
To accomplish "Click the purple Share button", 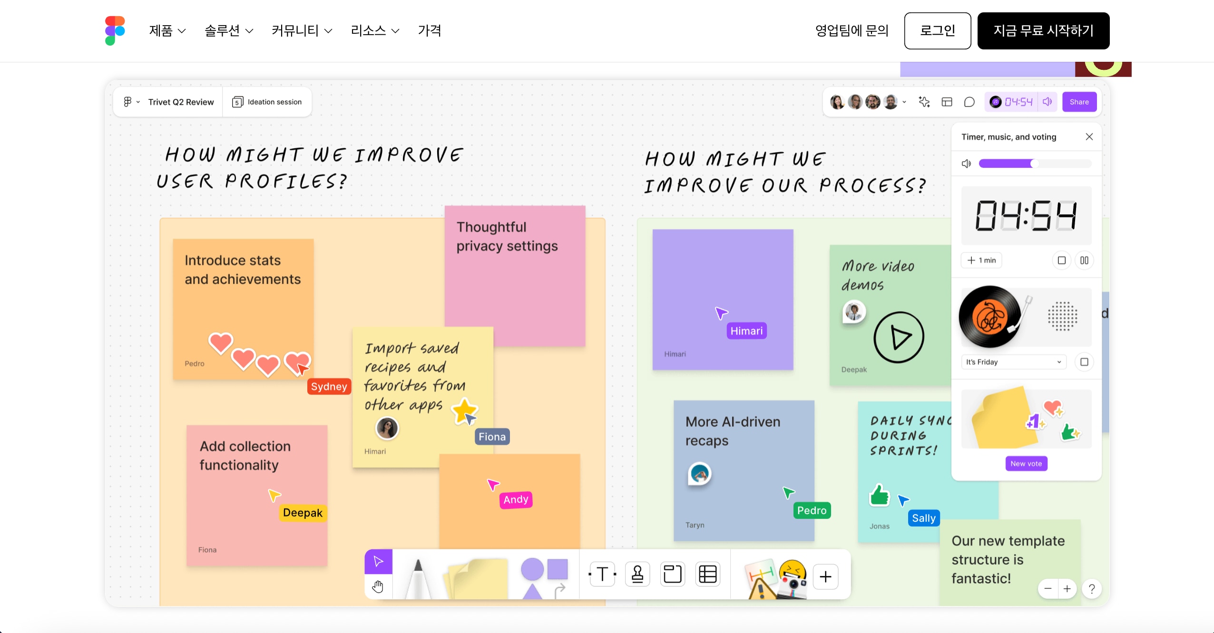I will [x=1079, y=102].
